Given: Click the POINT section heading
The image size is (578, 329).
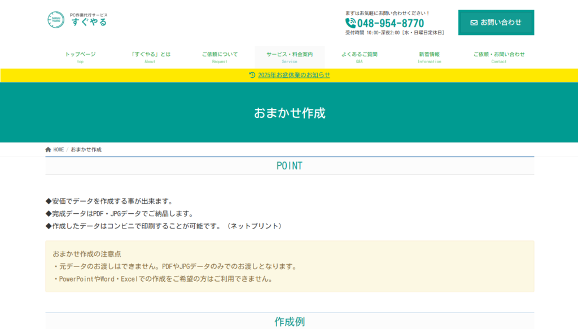Looking at the screenshot, I should [289, 166].
